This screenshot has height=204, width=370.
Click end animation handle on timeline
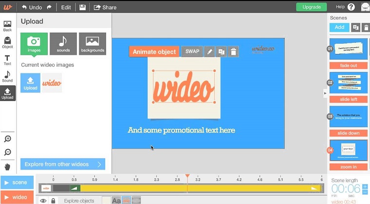314,188
